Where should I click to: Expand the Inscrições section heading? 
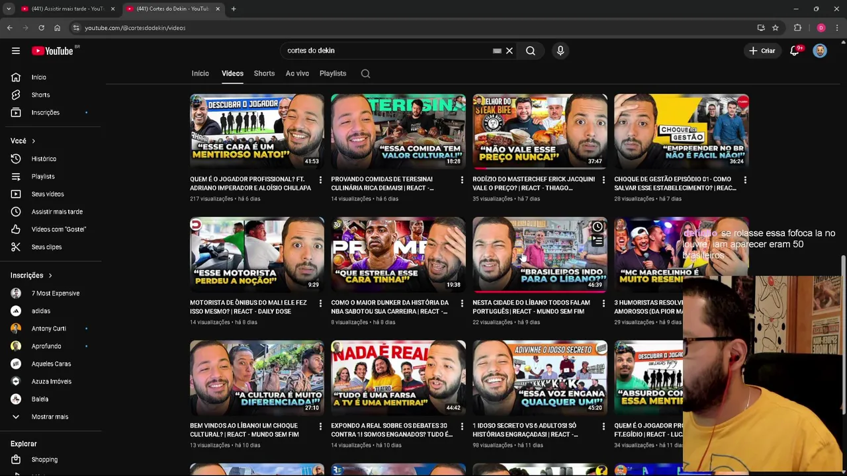click(31, 276)
